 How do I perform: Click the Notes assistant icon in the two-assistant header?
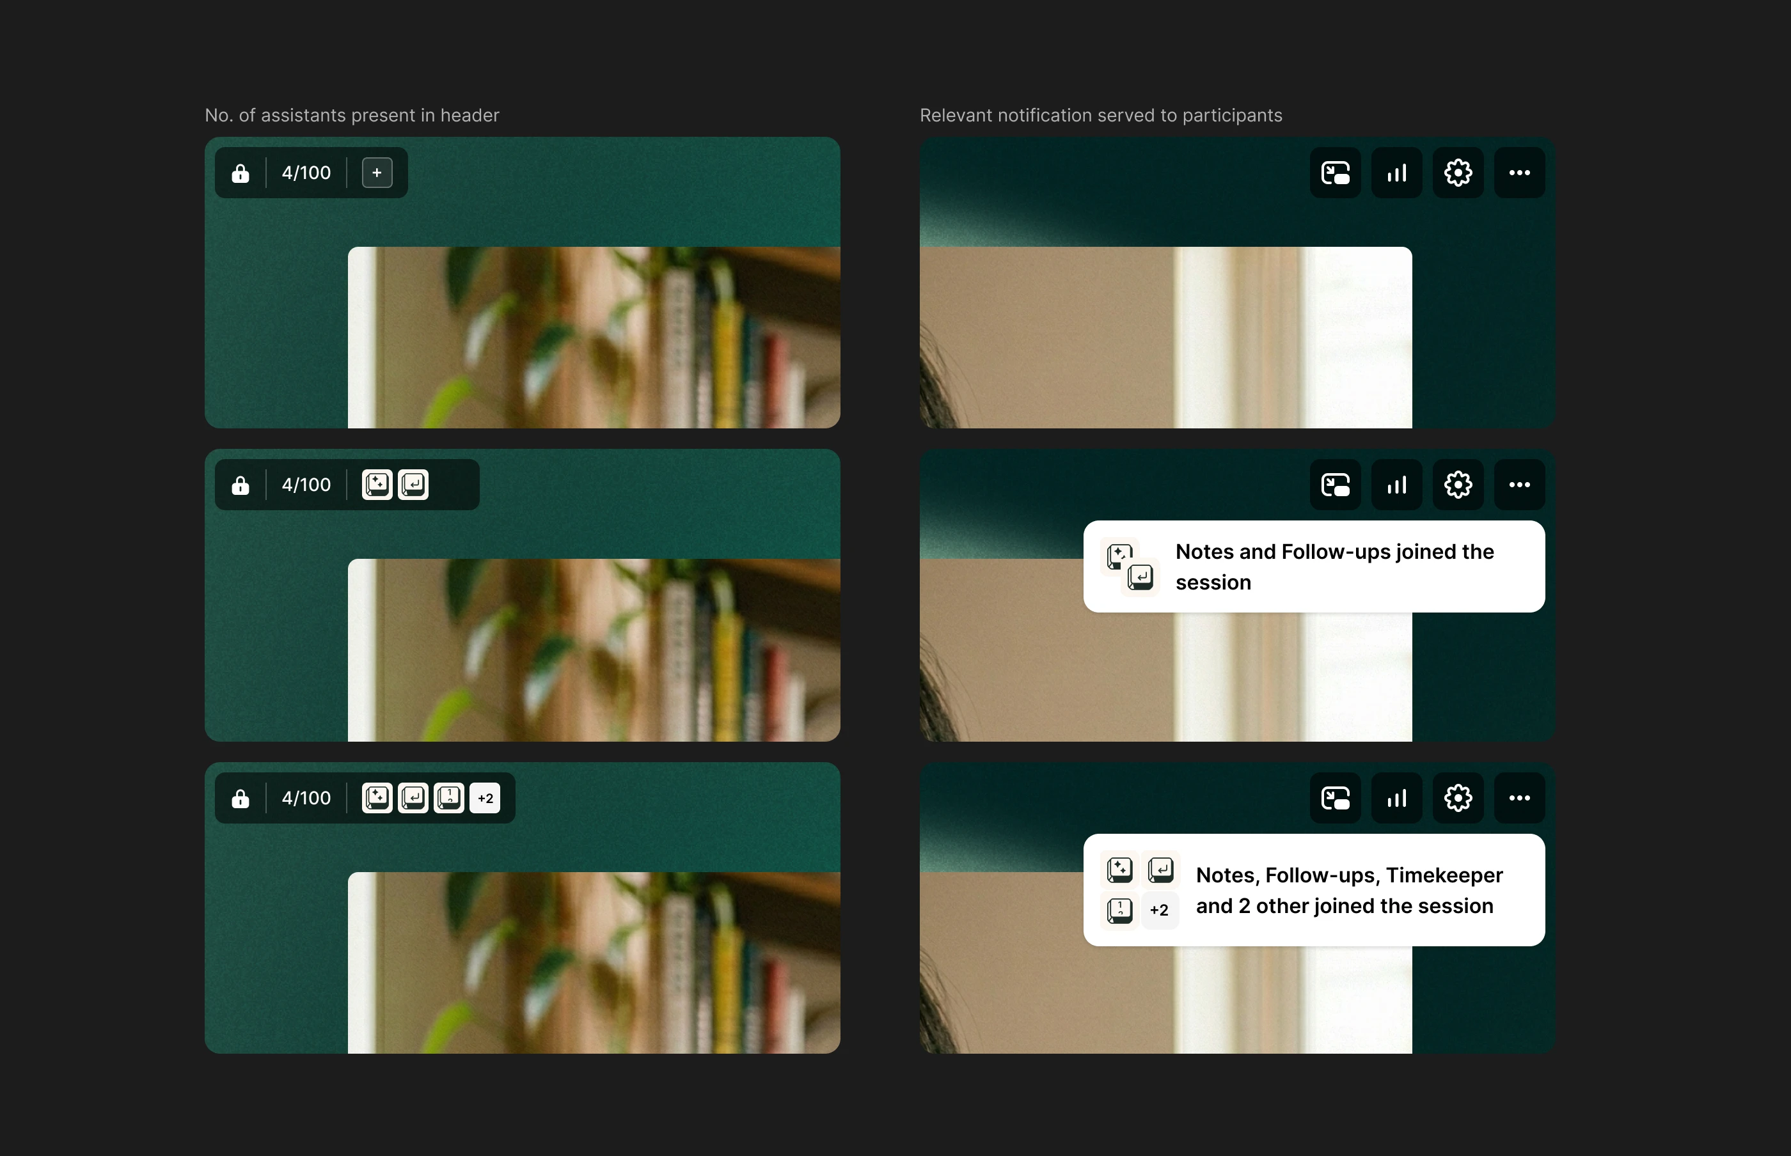coord(377,485)
